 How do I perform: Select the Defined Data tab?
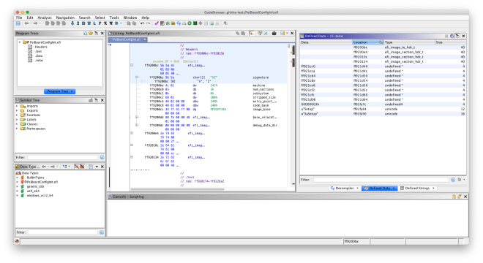(x=379, y=188)
